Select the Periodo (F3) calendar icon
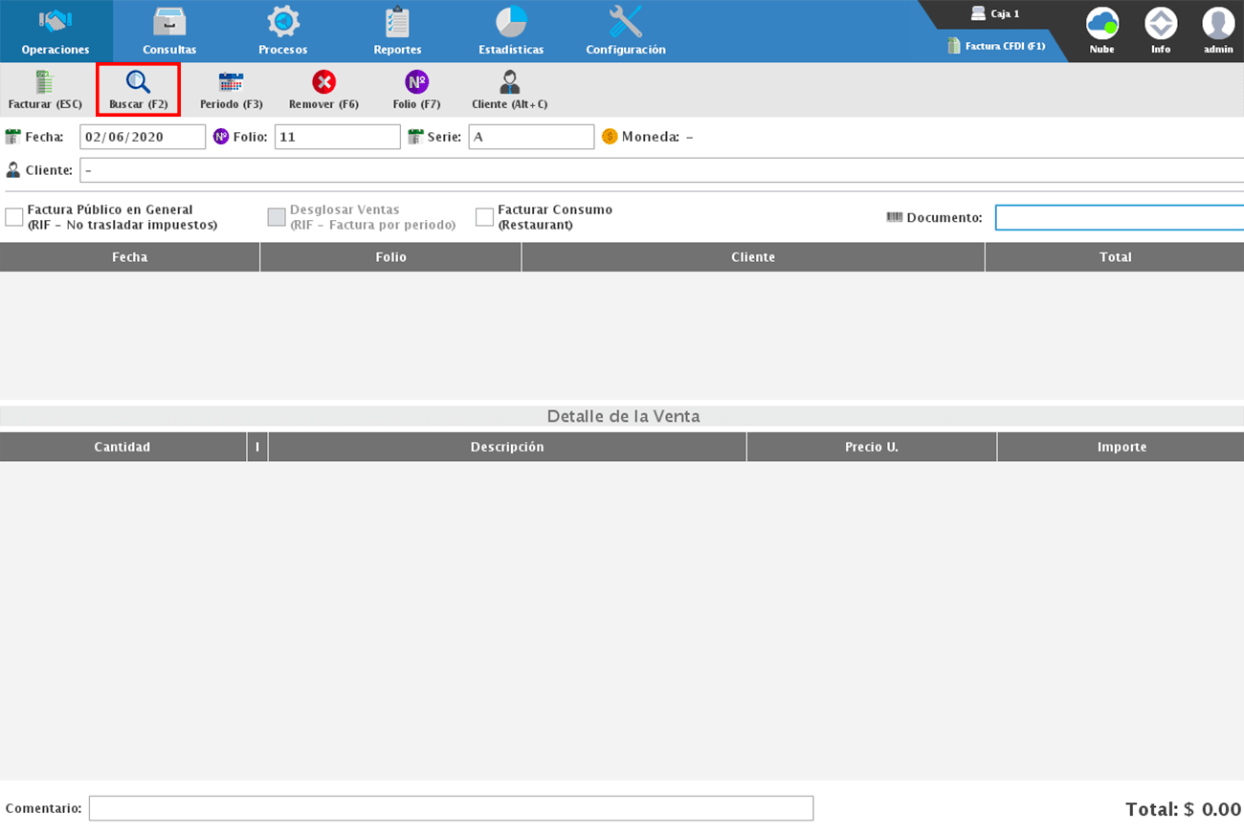 click(231, 83)
